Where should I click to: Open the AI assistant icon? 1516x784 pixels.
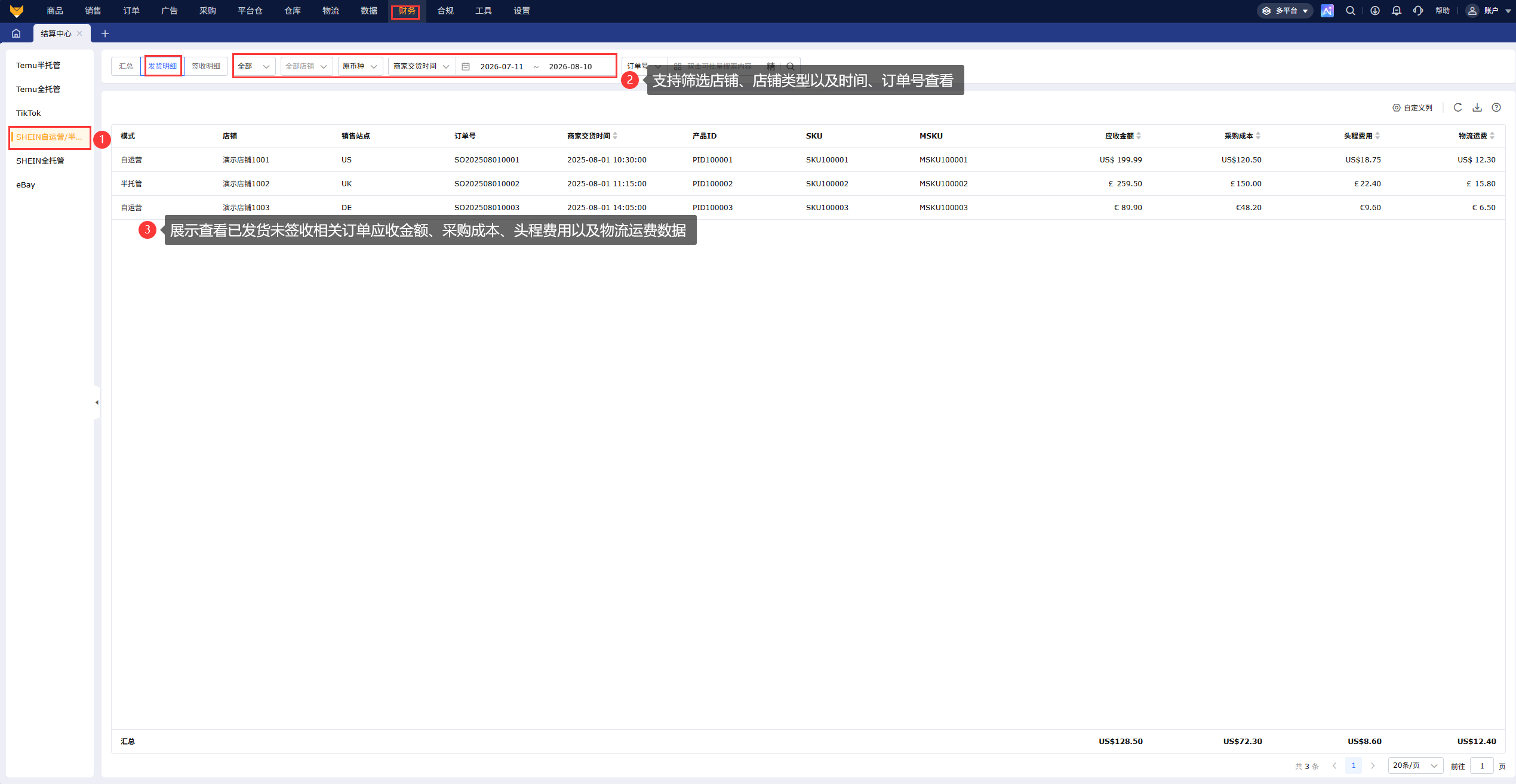1327,11
